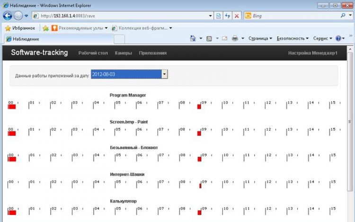Open search provider dropdown arrow

click(350, 16)
